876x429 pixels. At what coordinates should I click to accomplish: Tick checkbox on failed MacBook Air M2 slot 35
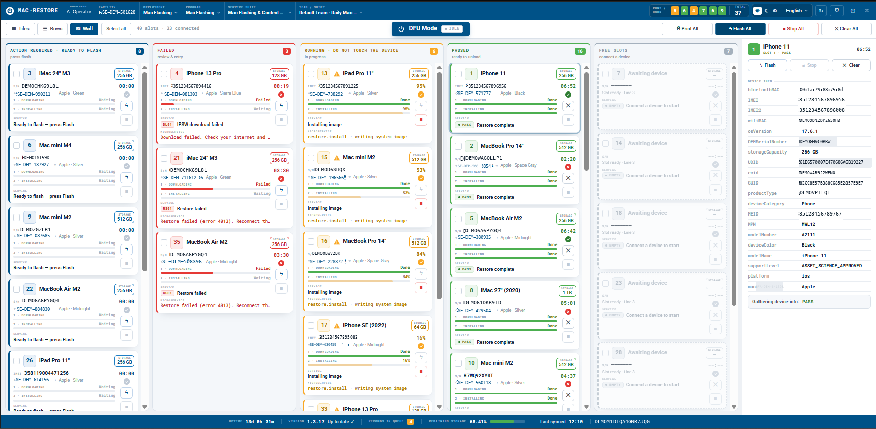[x=164, y=242]
